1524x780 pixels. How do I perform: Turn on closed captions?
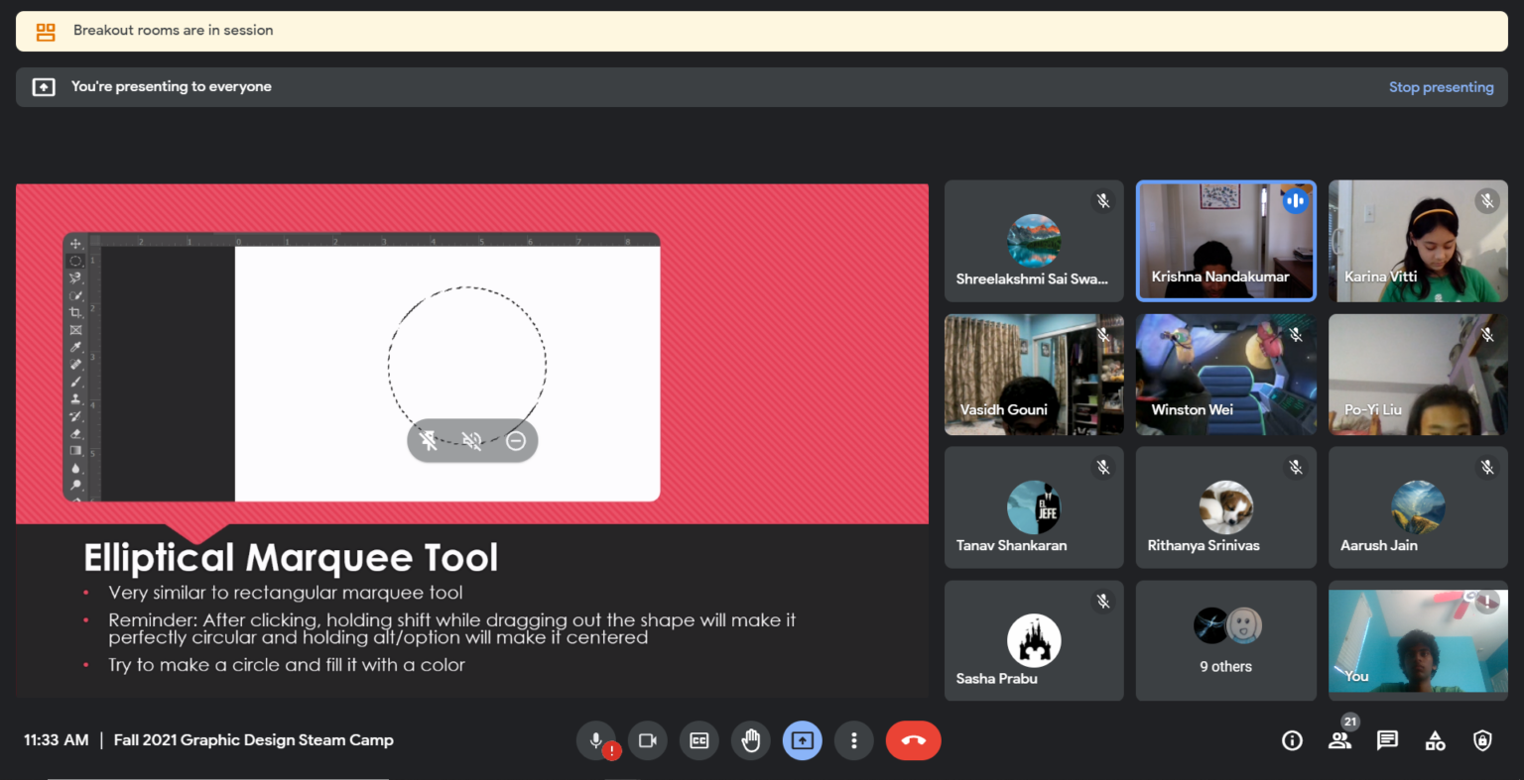[699, 740]
